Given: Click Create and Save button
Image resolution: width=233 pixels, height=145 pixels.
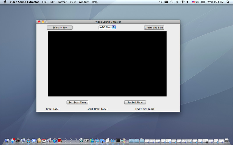Looking at the screenshot, I should 154,28.
